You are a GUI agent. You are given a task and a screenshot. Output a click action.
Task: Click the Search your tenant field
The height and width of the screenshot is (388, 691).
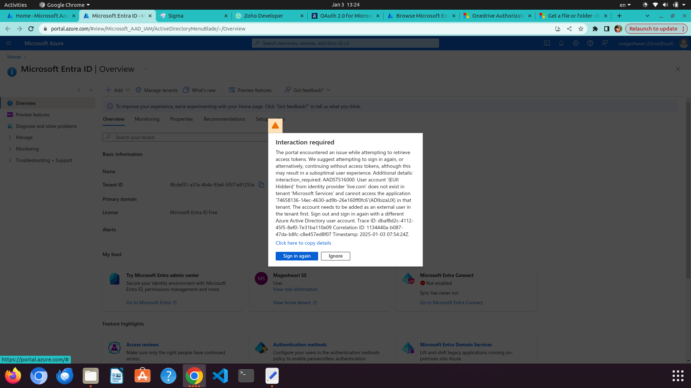(185, 137)
